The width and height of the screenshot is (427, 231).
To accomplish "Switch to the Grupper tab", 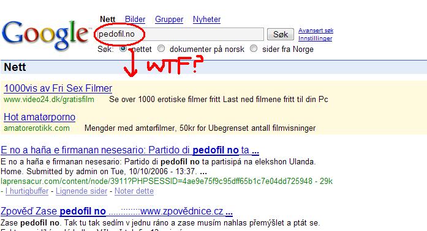I will tap(169, 20).
